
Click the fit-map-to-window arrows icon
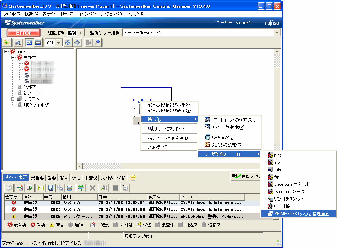pos(68,43)
